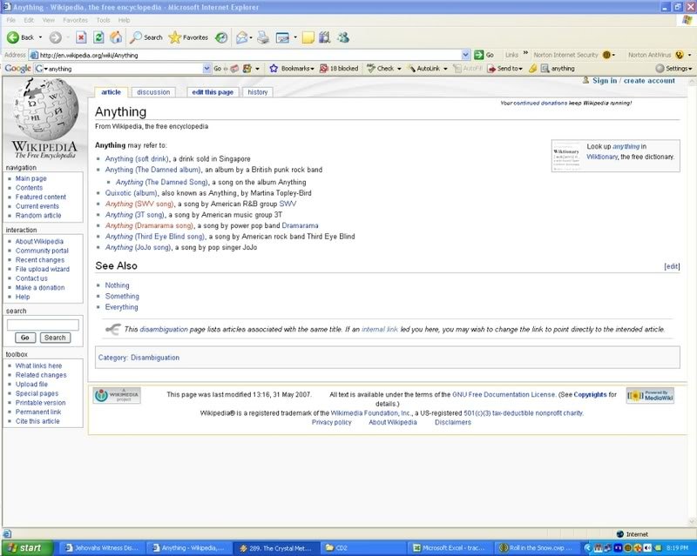
Task: Open the CD2 folder taskbar item
Action: pyautogui.click(x=364, y=548)
